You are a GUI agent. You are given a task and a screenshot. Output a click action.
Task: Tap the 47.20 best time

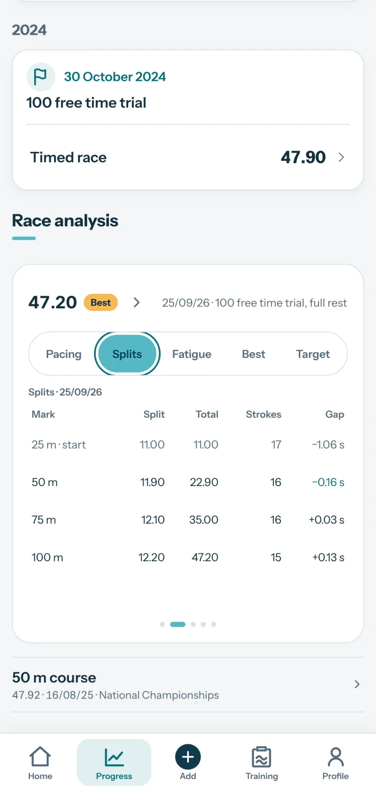(53, 303)
